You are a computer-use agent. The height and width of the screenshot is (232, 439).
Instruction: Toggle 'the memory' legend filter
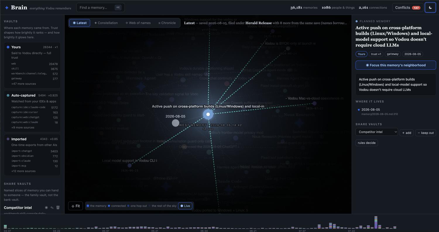97,206
